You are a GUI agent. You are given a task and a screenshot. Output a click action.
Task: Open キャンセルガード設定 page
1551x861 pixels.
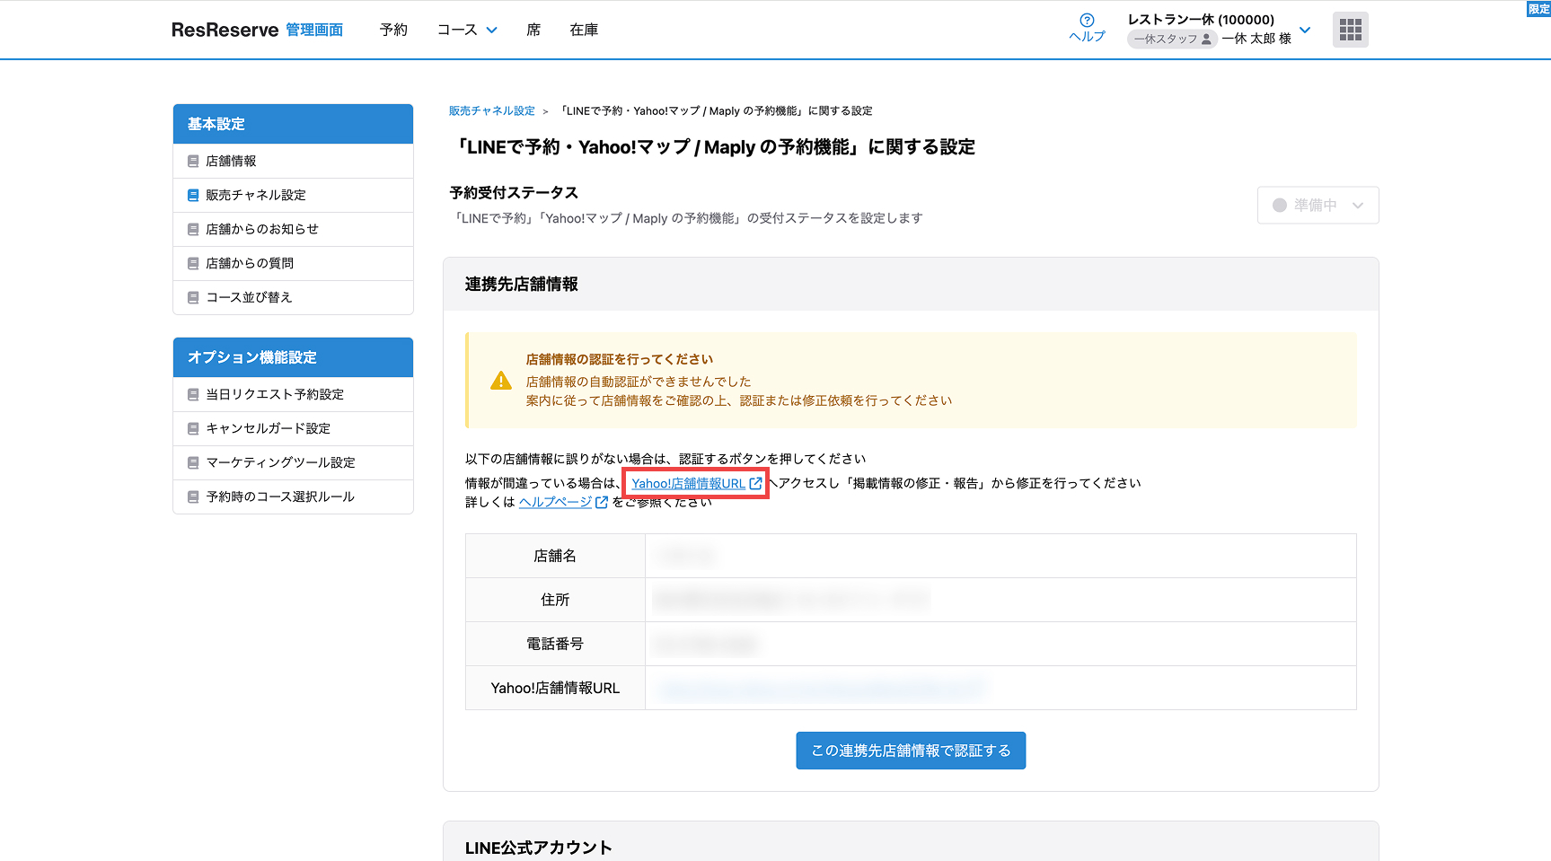tap(293, 428)
